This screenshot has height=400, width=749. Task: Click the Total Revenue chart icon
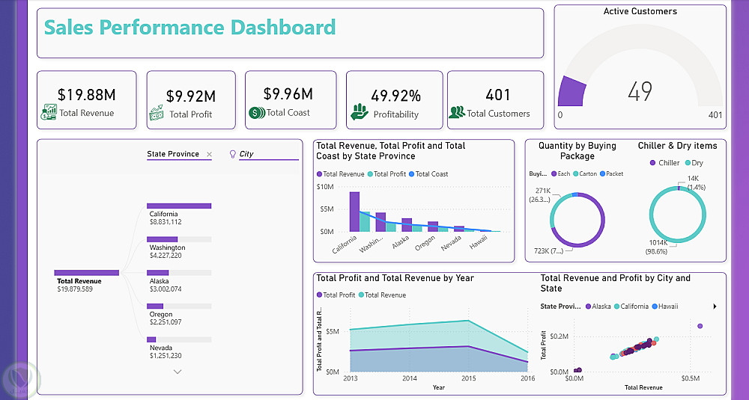pos(49,112)
